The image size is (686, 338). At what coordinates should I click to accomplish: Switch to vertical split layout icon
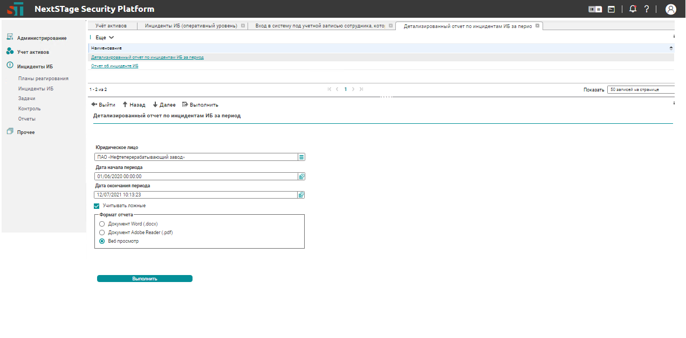(592, 9)
